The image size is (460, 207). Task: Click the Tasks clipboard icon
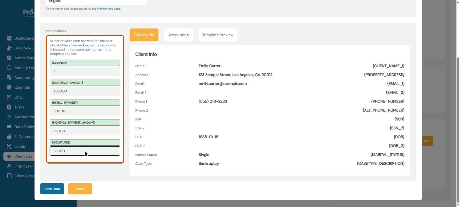pyautogui.click(x=9, y=107)
